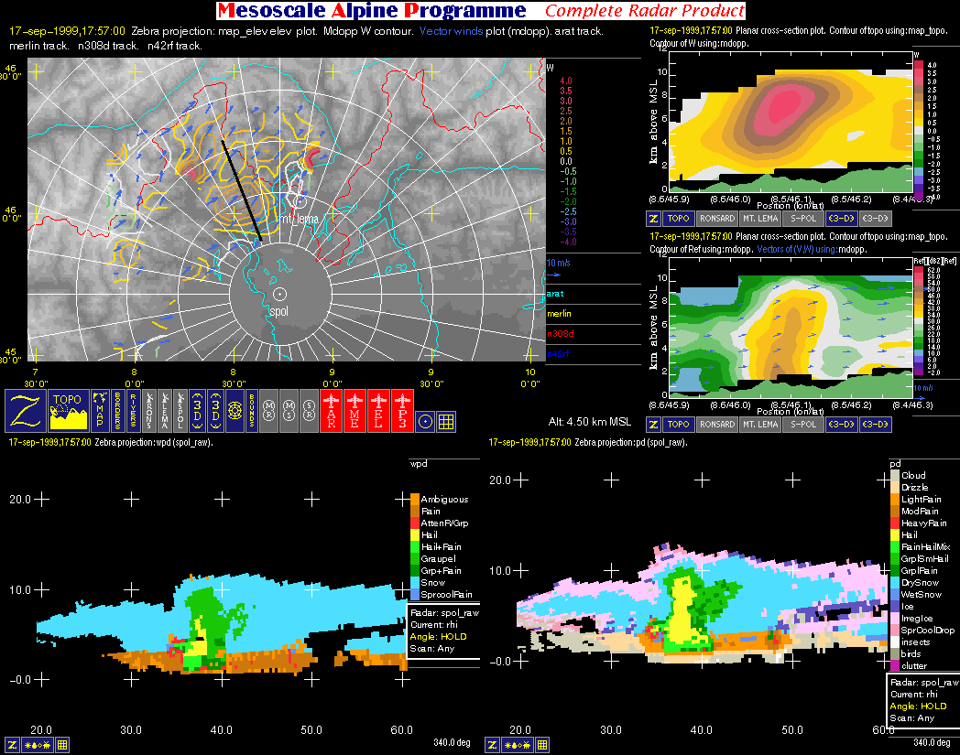
Task: Click the large Zebra Z icon in main toolbar
Action: point(27,411)
